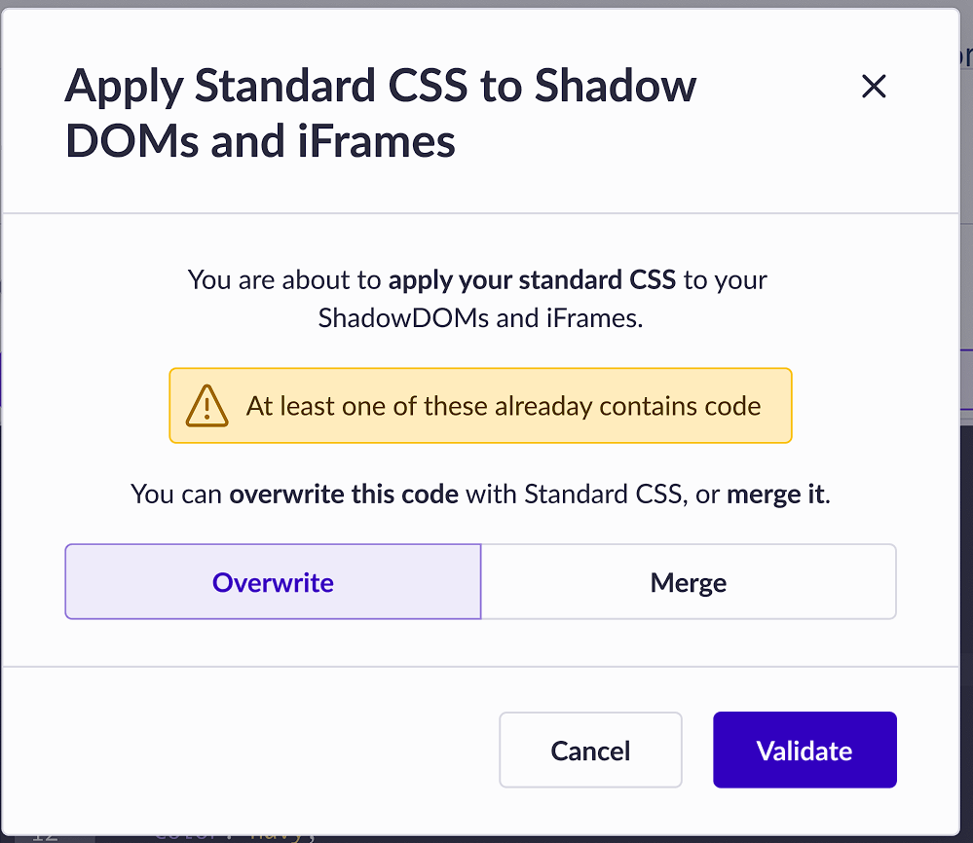Viewport: 973px width, 843px height.
Task: Click the warning triangle icon
Action: pos(207,406)
